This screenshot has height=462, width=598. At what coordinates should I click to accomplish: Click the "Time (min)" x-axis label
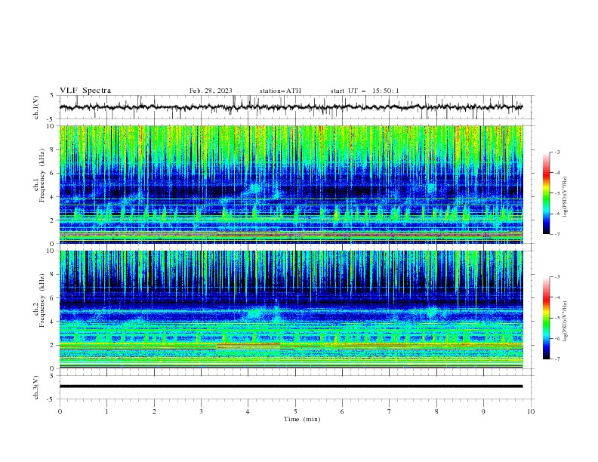coord(302,419)
